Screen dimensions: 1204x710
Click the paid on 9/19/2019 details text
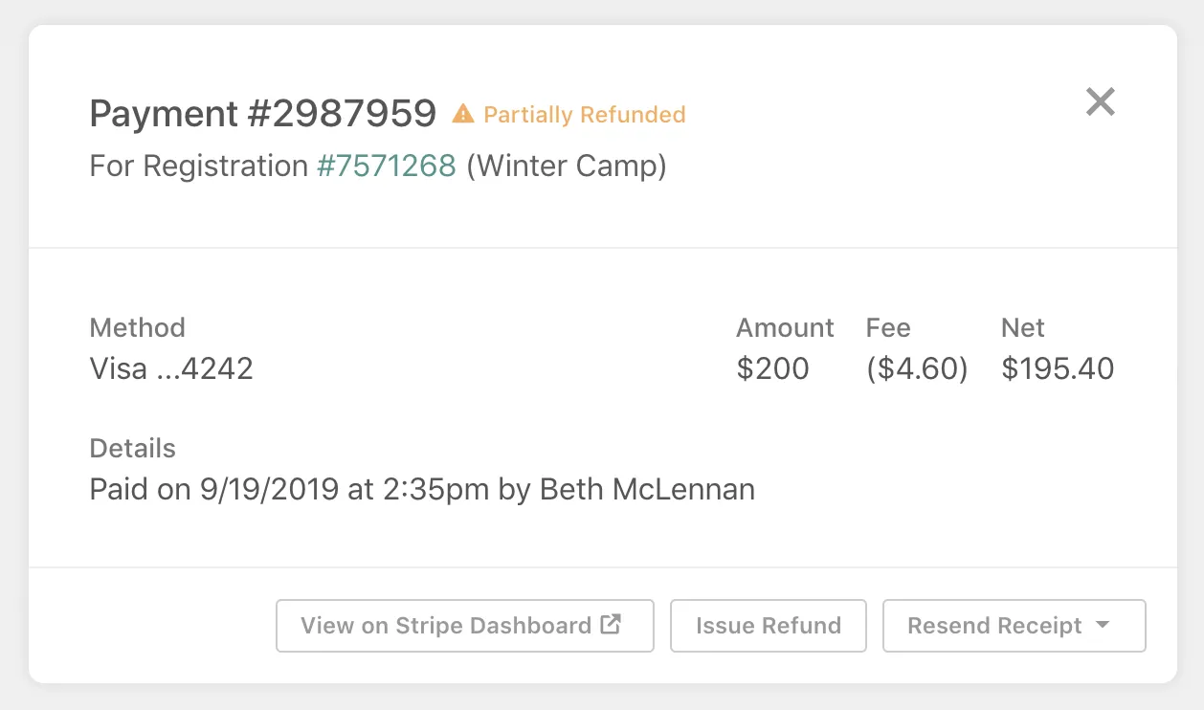[421, 490]
